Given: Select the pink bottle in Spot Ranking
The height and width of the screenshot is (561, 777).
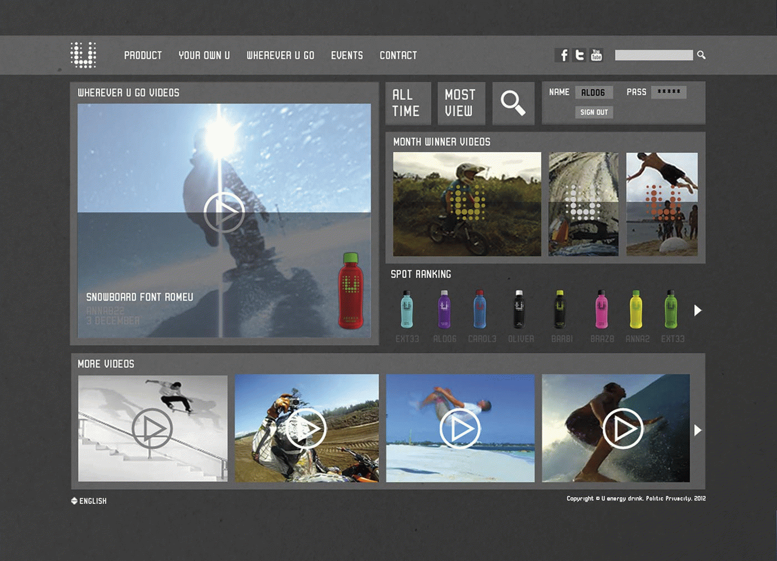Looking at the screenshot, I should tap(601, 310).
